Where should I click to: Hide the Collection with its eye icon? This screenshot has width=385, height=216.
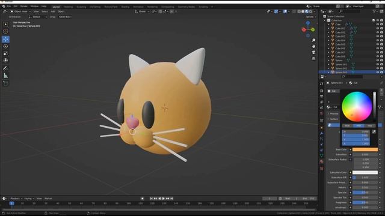click(x=378, y=20)
